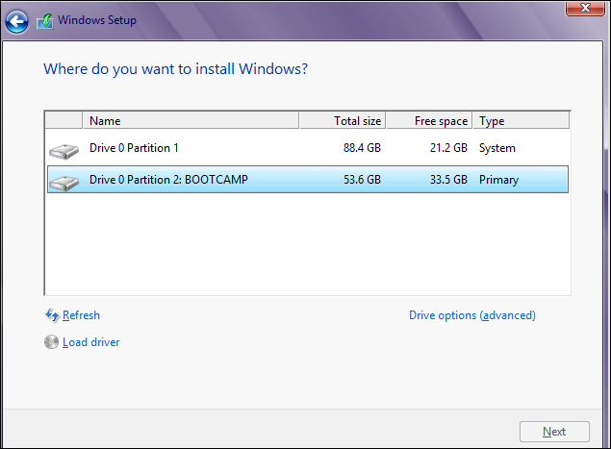Open the Load driver link
Screen dimensions: 611x449
(x=90, y=342)
